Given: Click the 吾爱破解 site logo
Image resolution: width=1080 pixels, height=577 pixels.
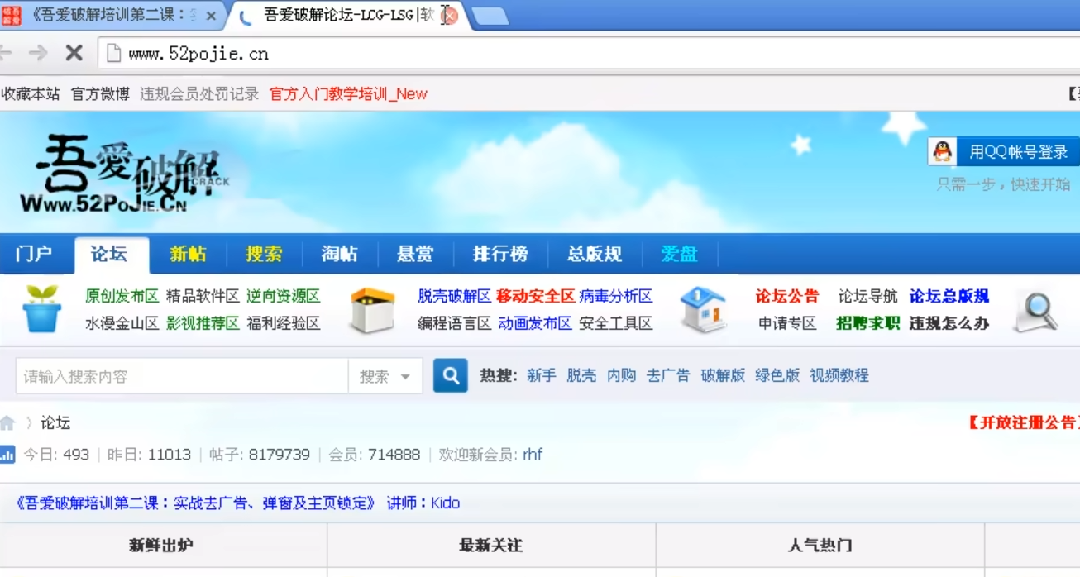Looking at the screenshot, I should click(x=124, y=174).
